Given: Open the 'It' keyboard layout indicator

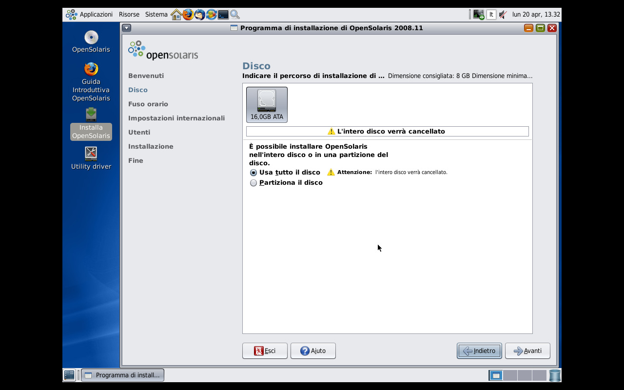Looking at the screenshot, I should point(491,15).
